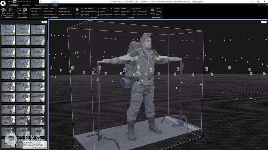Switch to the RECONSTRUCTION ribbon tab
268x150 pixels.
click(42, 5)
